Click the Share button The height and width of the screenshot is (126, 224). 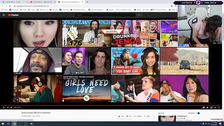138,116
